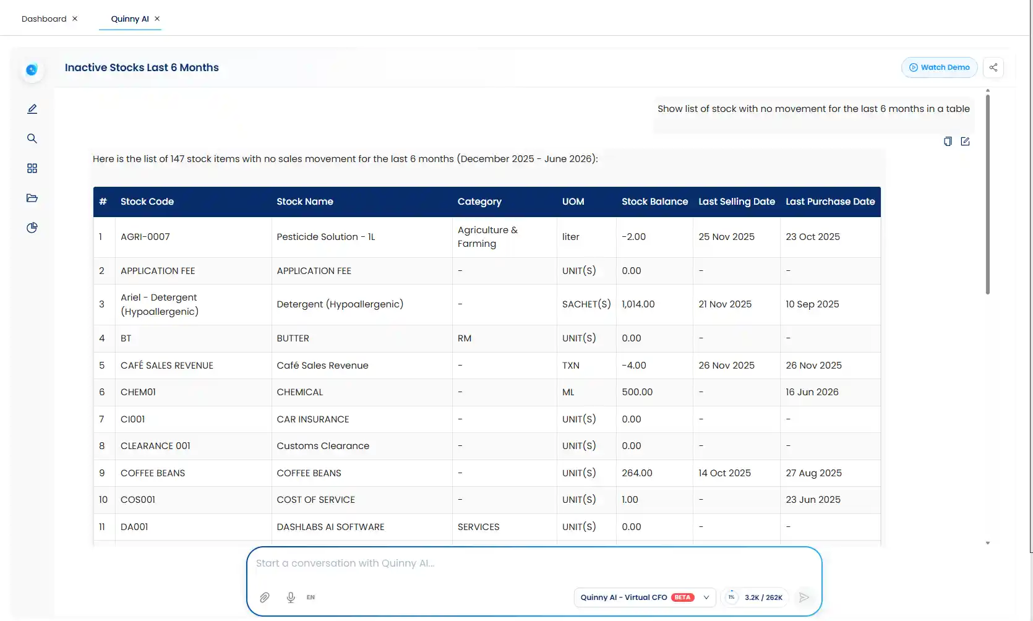Activate the microphone voice input
The image size is (1033, 621).
tap(291, 597)
